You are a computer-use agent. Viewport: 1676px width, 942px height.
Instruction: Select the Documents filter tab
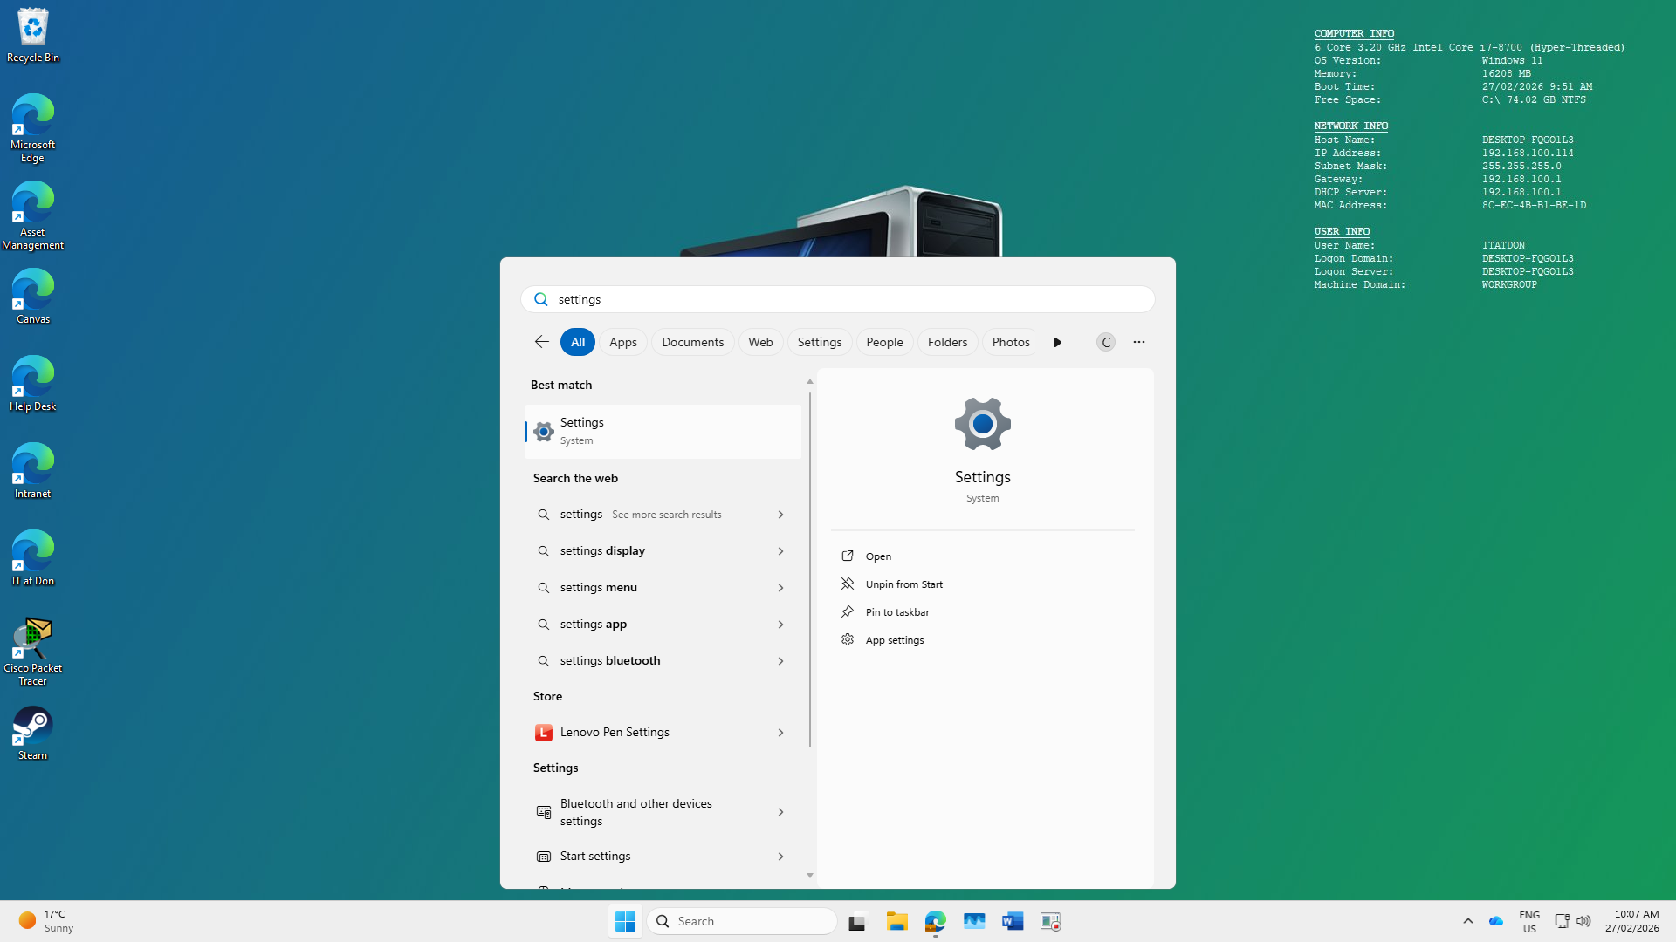[692, 342]
